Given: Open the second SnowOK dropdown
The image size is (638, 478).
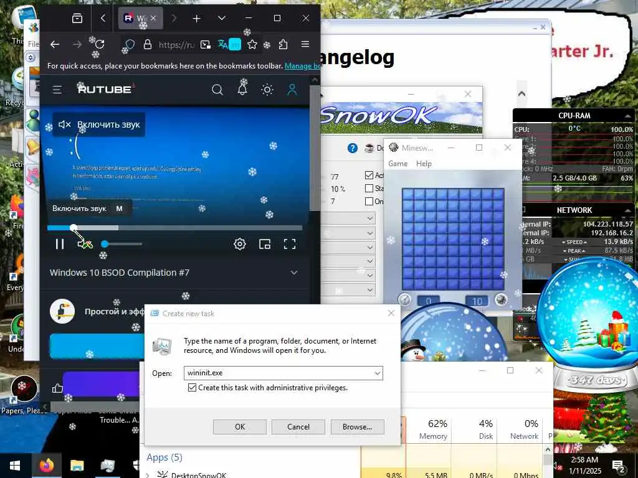Looking at the screenshot, I should 348,233.
